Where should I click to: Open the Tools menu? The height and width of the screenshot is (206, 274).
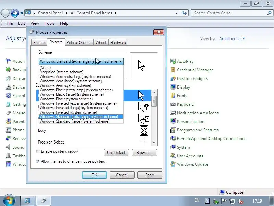click(x=49, y=23)
